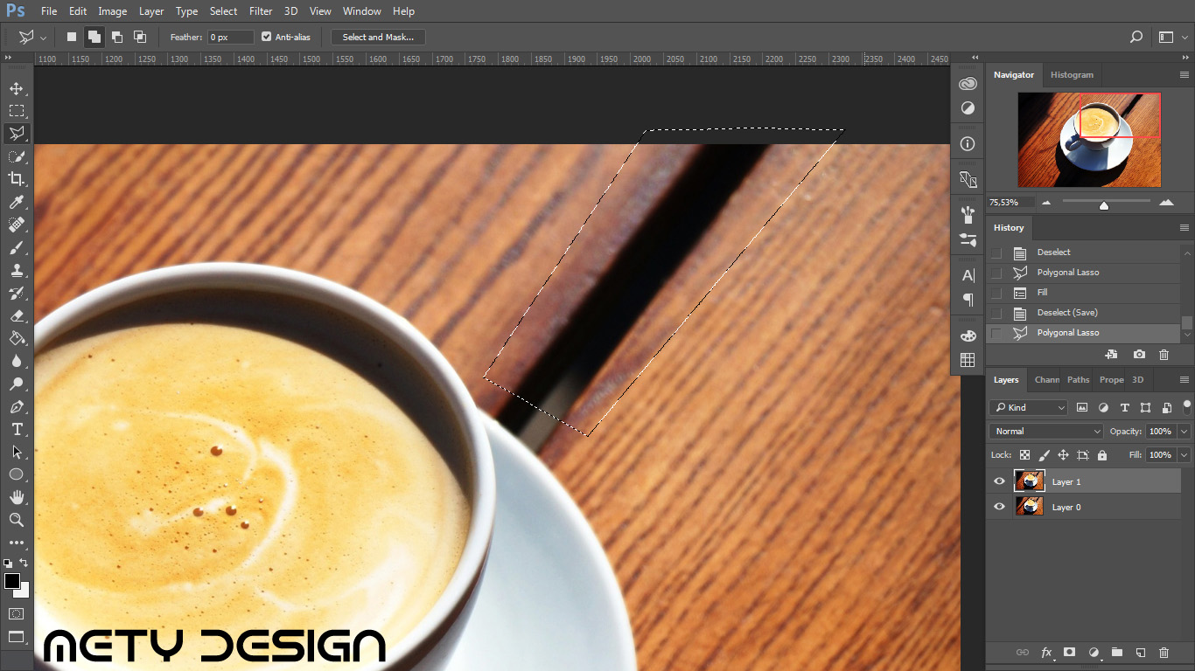
Task: Open the Select menu
Action: pyautogui.click(x=223, y=11)
